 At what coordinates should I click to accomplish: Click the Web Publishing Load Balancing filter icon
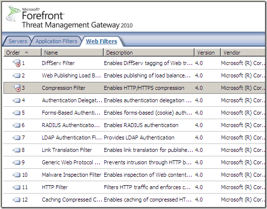pos(16,75)
